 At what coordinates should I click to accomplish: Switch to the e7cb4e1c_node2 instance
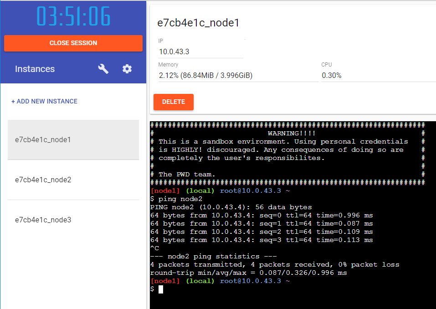click(x=73, y=180)
